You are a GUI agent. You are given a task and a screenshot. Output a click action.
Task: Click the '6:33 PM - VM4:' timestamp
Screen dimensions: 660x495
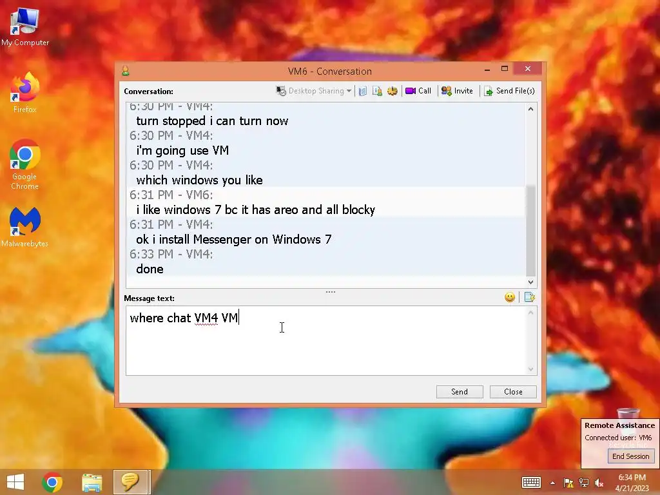click(x=171, y=254)
